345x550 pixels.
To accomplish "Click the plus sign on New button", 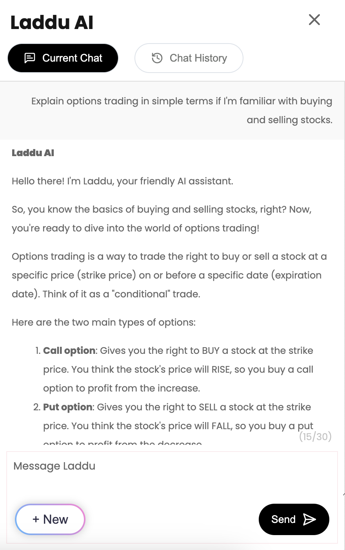I will 36,519.
